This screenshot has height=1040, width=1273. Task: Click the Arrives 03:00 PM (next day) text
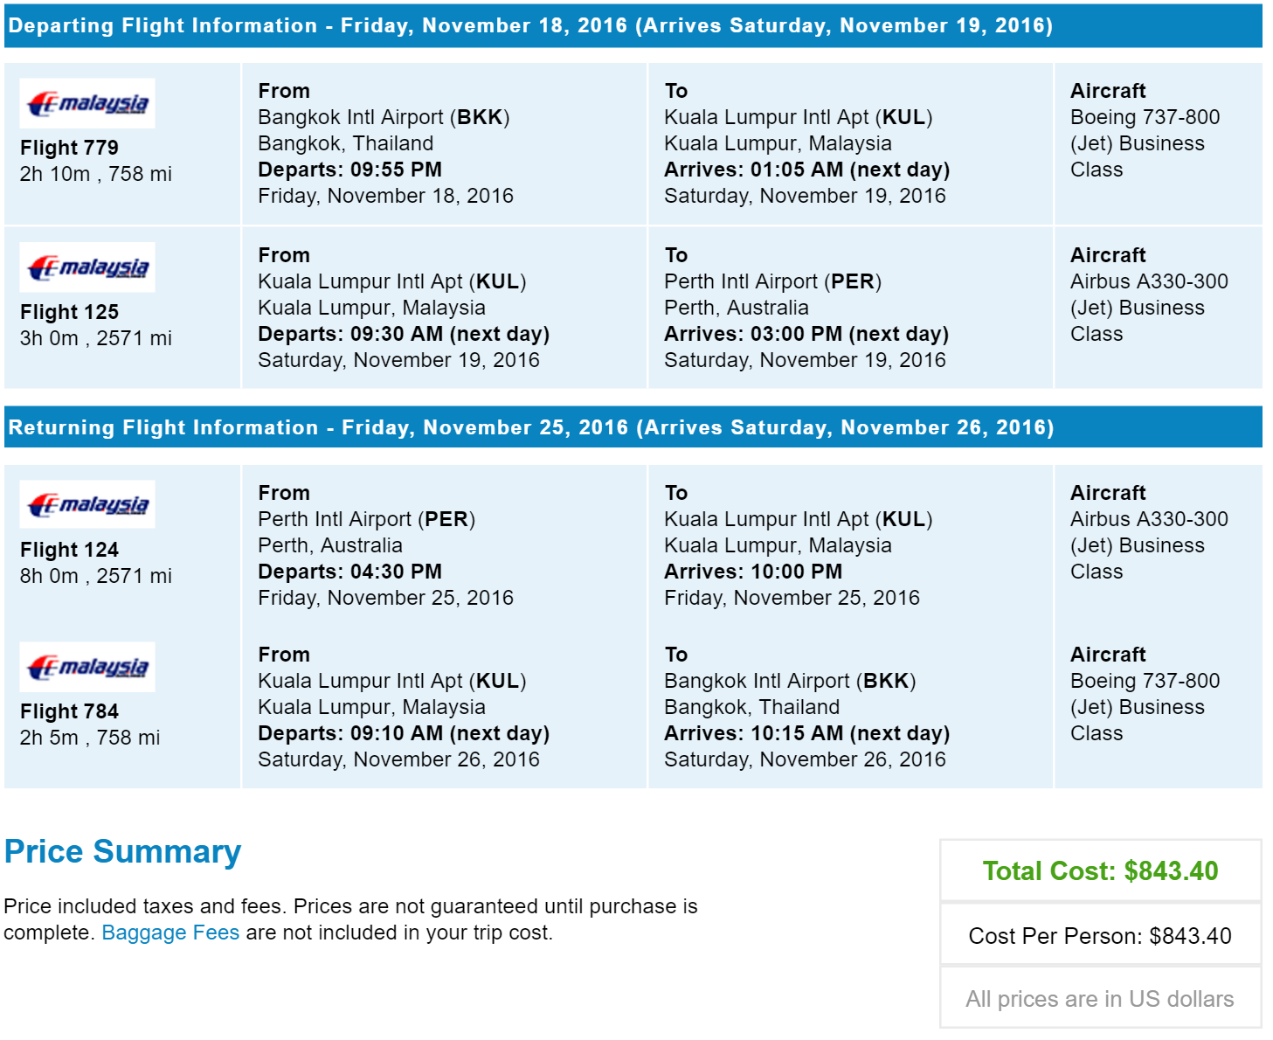click(x=806, y=334)
